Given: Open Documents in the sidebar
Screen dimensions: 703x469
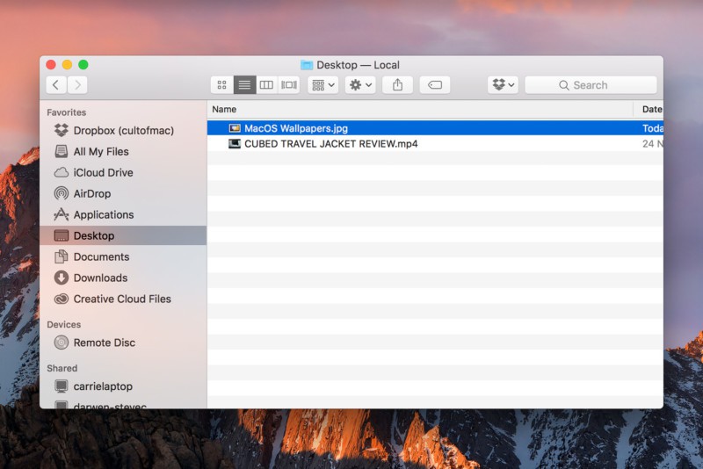Looking at the screenshot, I should 123,256.
